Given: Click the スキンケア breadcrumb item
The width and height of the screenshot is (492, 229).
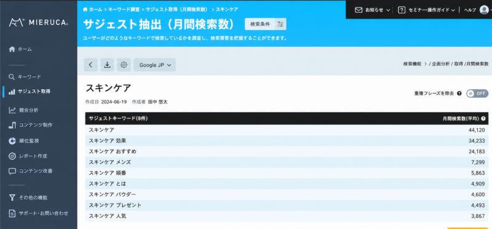Looking at the screenshot, I should (226, 9).
